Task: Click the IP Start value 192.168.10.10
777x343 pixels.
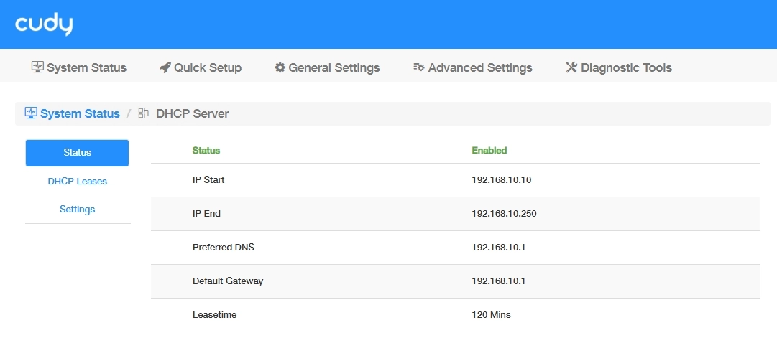Action: click(501, 180)
